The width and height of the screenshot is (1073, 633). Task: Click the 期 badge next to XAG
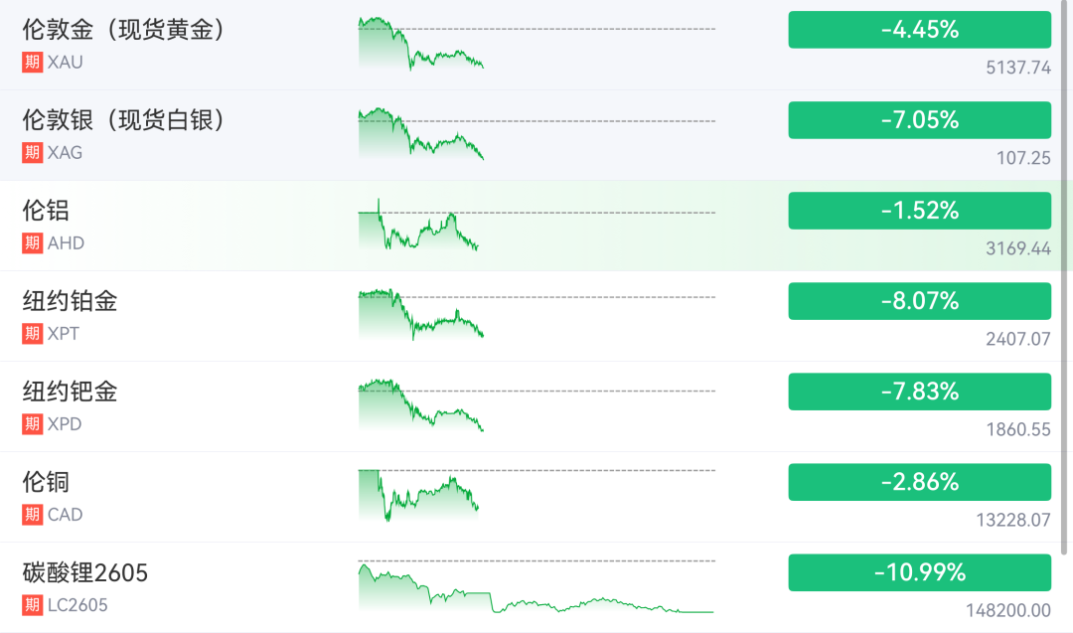pyautogui.click(x=33, y=152)
